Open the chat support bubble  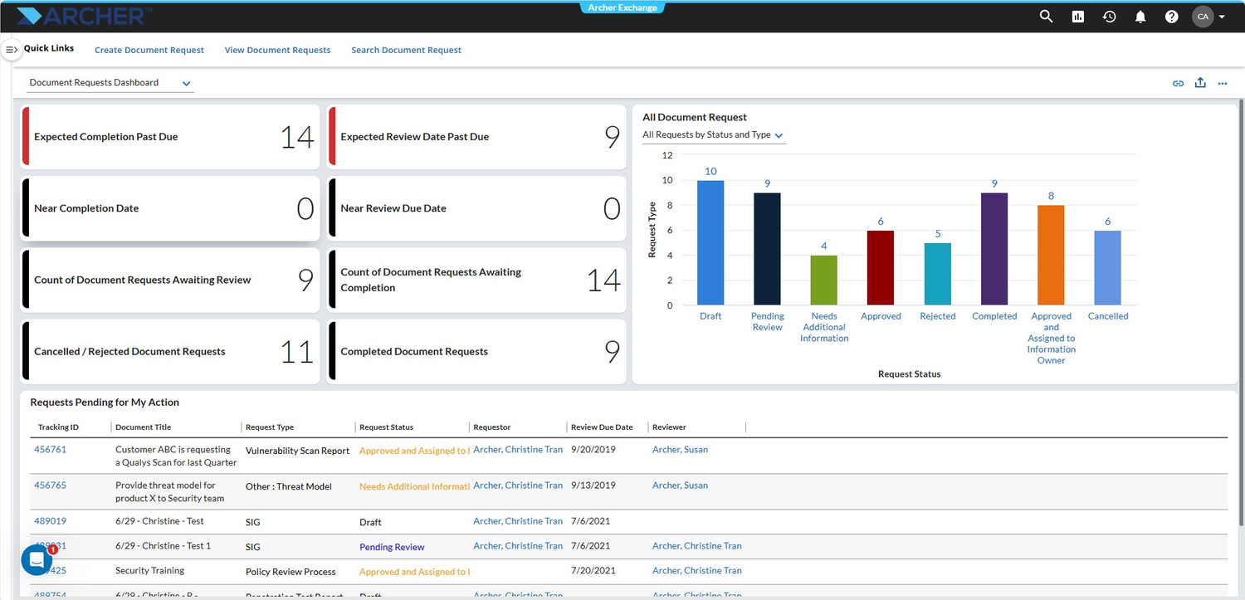tap(37, 559)
